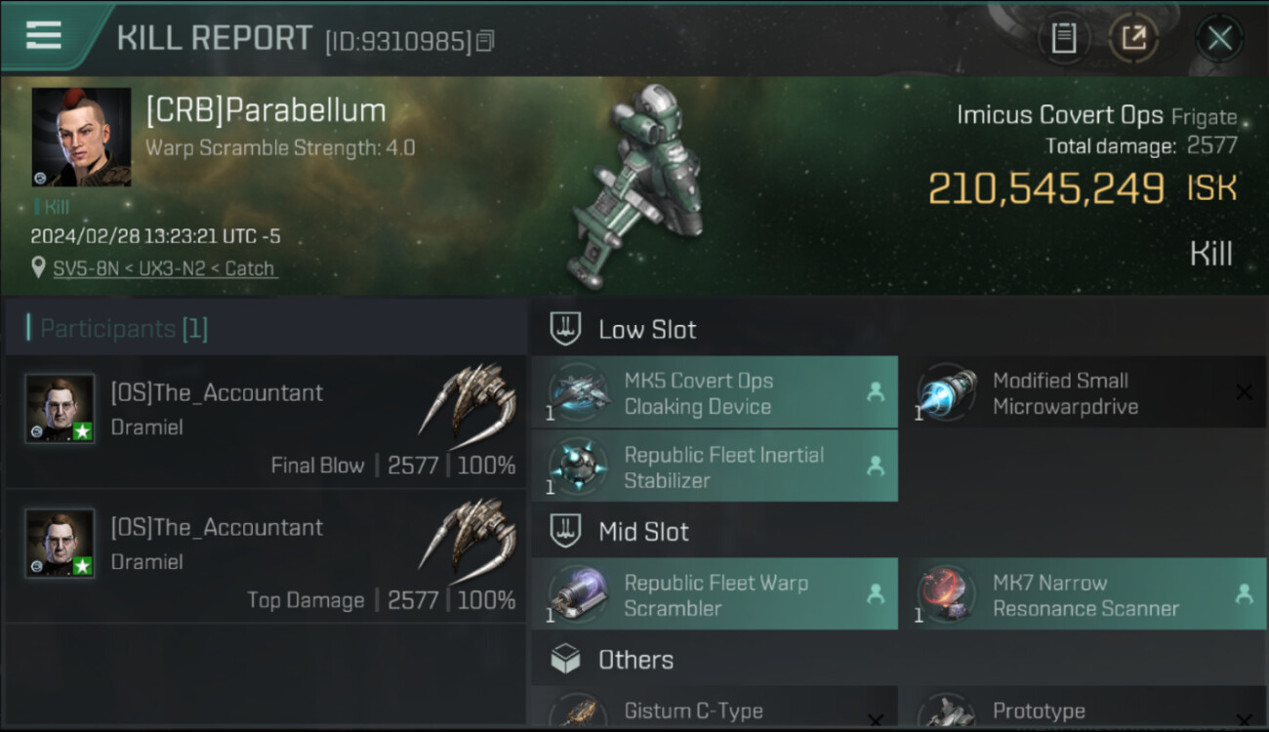View Parabellum's pilot portrait
Screen dimensions: 1269x732
81,137
